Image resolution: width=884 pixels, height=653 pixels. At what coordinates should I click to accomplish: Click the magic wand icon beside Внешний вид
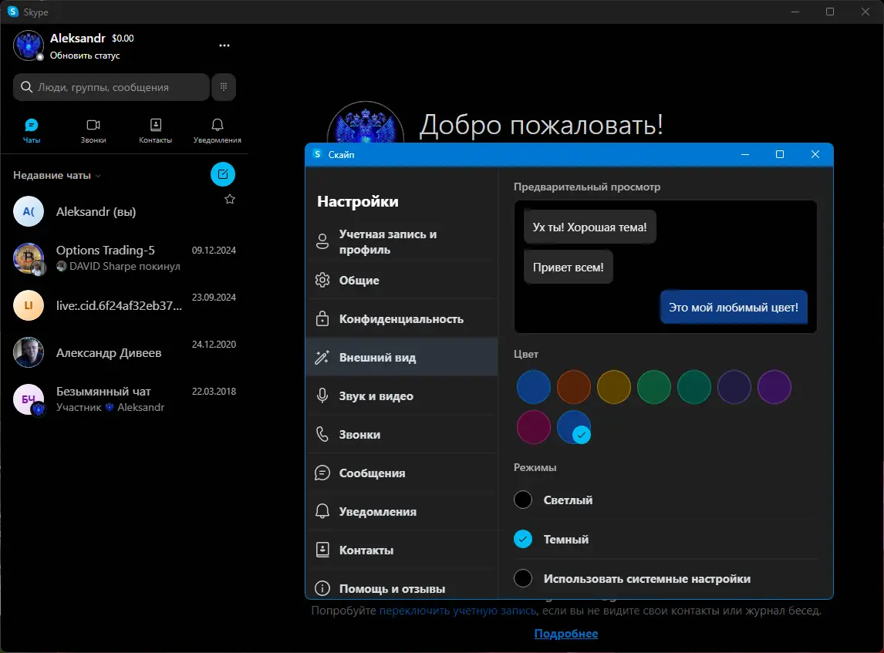click(x=322, y=357)
